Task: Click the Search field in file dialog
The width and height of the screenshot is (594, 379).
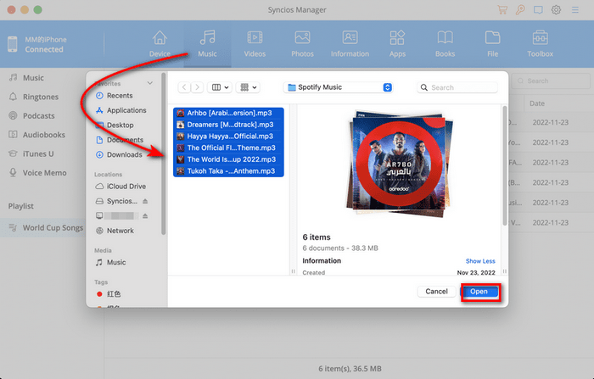Action: [x=458, y=87]
